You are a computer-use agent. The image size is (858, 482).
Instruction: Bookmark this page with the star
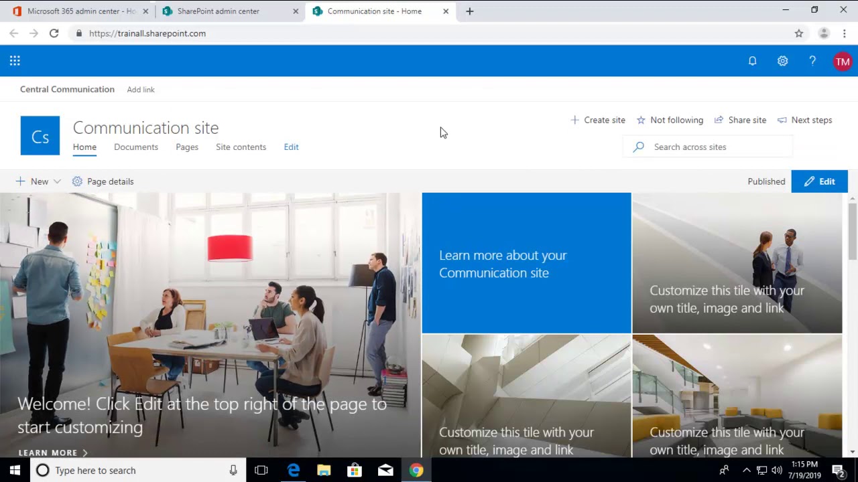[798, 33]
